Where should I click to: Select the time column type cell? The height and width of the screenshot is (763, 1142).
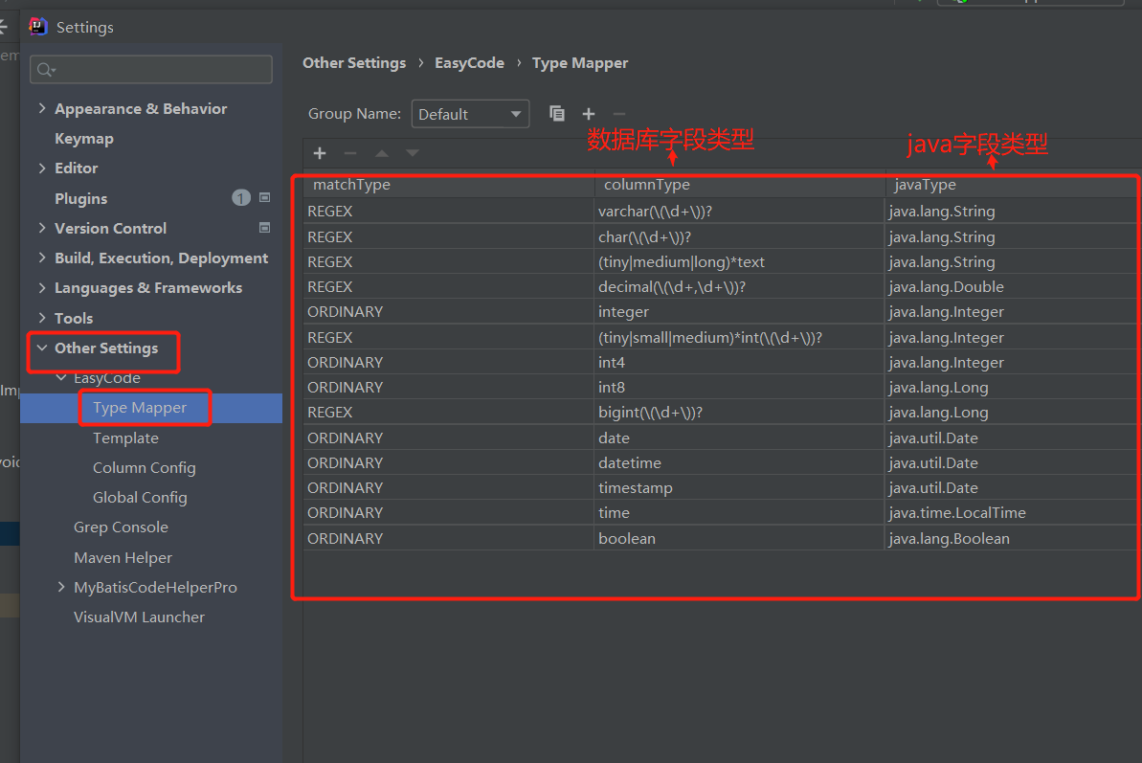click(740, 512)
